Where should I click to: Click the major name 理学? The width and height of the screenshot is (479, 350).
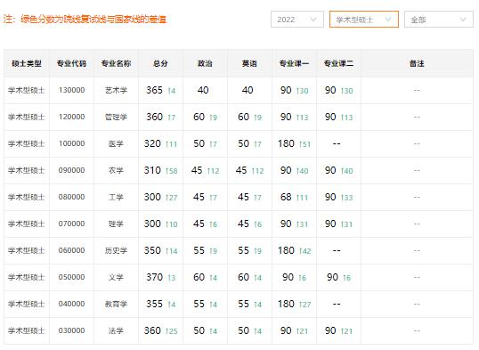[116, 224]
